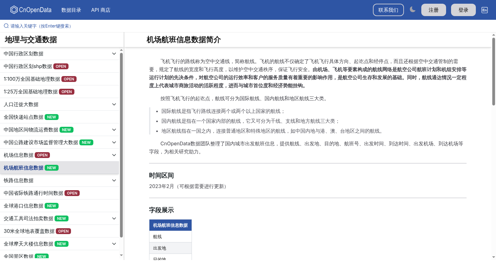Expand 铁路信息数据 chevron
This screenshot has height=265, width=496.
(x=114, y=180)
